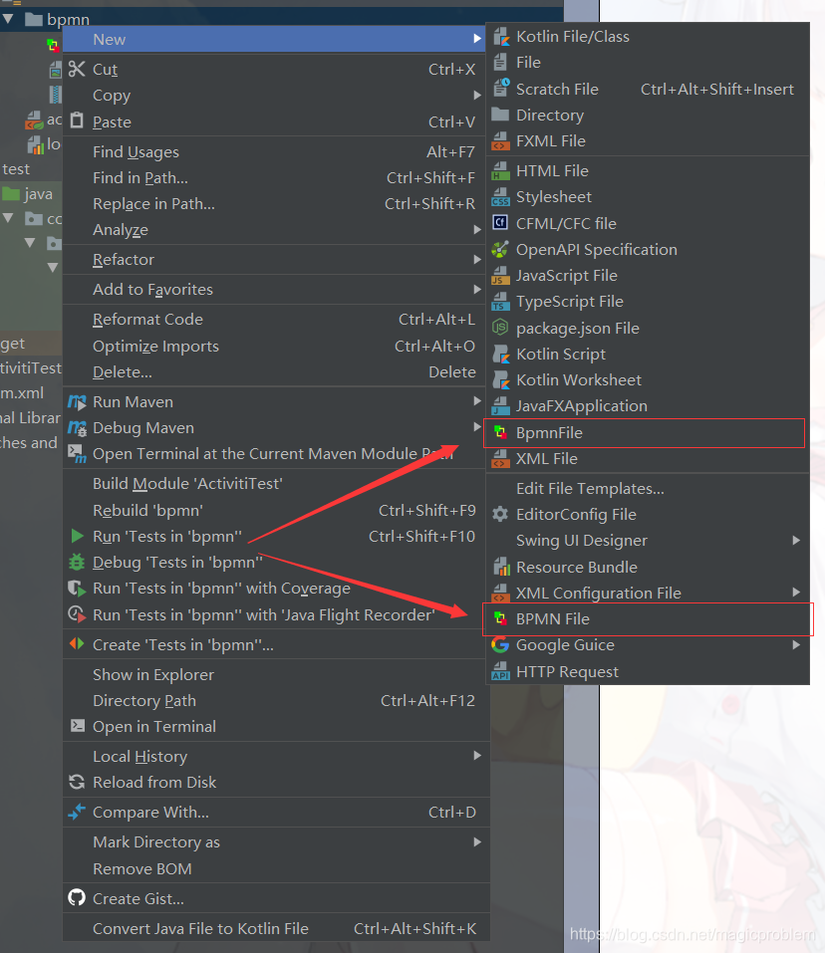Click the JavaFXApplication icon
The width and height of the screenshot is (825, 953).
tap(500, 406)
